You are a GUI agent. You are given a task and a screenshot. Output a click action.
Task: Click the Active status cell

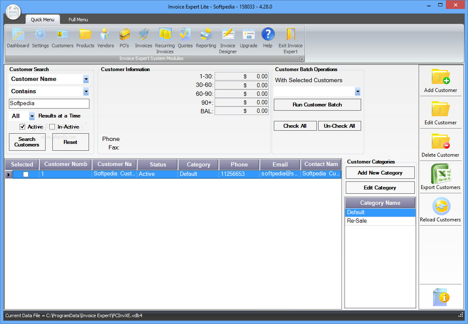pos(158,174)
